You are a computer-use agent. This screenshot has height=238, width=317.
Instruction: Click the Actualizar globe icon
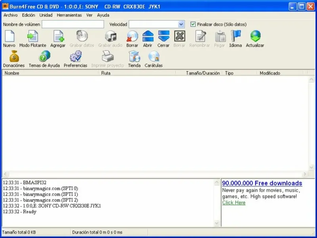point(255,36)
